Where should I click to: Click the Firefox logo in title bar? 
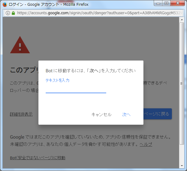tap(5, 5)
